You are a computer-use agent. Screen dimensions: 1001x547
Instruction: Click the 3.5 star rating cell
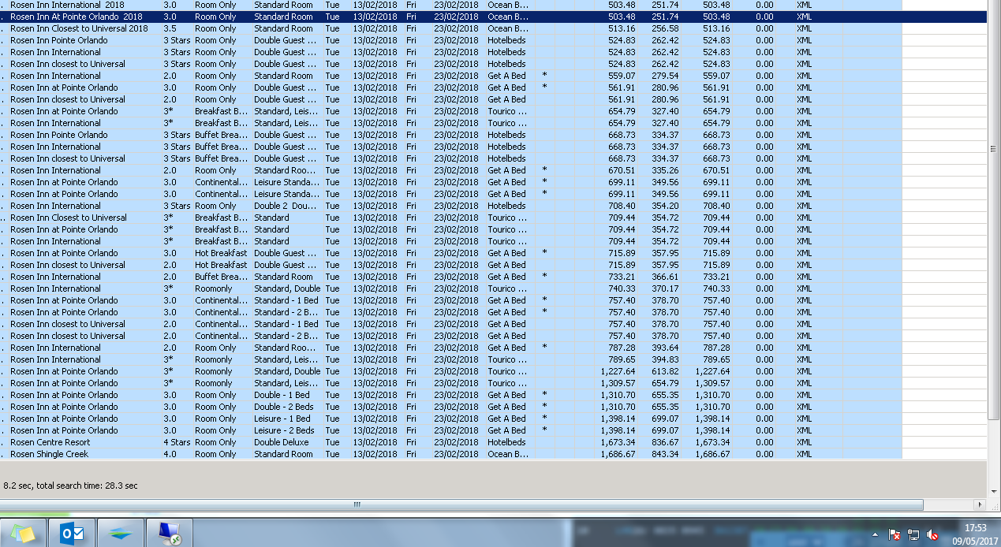click(170, 28)
